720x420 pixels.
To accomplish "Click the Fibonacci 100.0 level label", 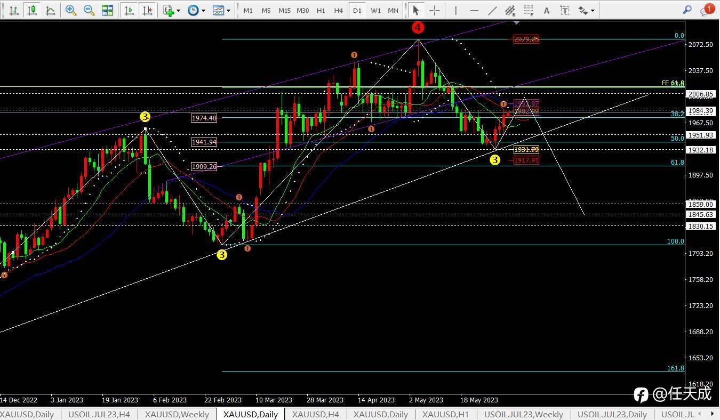I will click(x=675, y=241).
